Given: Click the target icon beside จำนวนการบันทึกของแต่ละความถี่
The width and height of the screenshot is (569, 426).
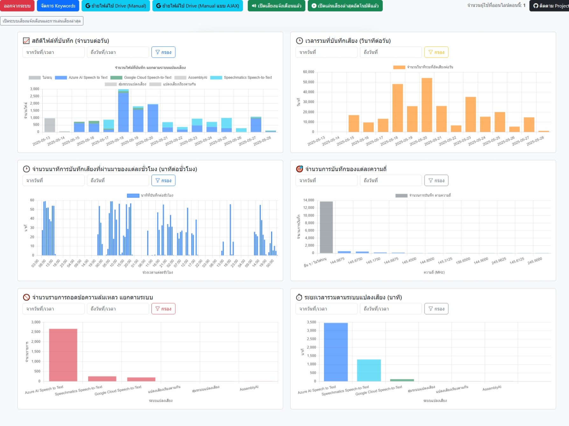Looking at the screenshot, I should point(299,169).
